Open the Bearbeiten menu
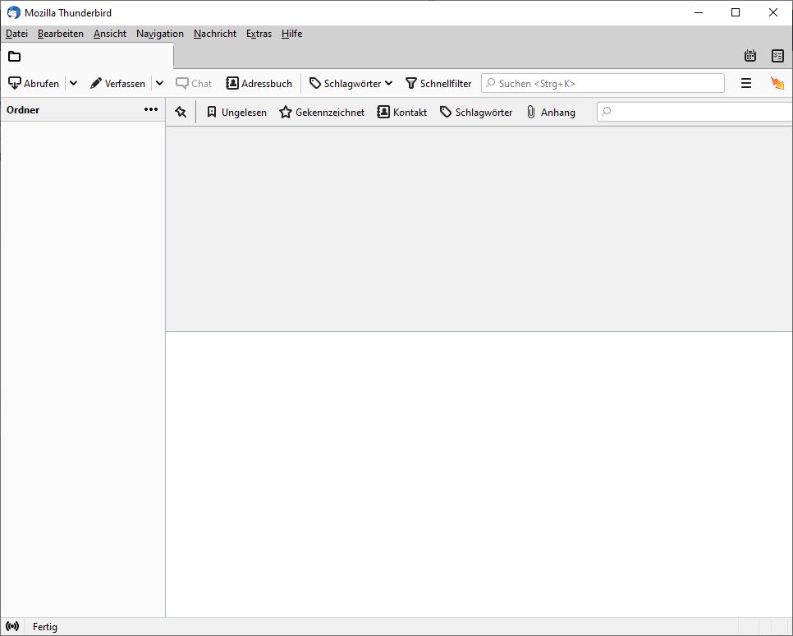 (x=61, y=34)
